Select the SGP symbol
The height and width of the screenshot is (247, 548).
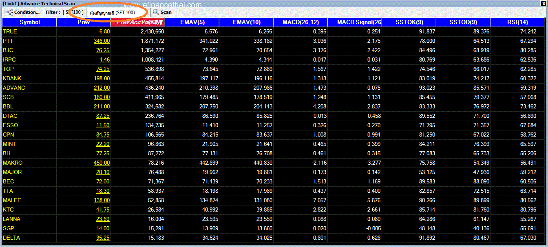coord(8,228)
